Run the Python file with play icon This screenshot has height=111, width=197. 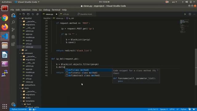(185, 14)
